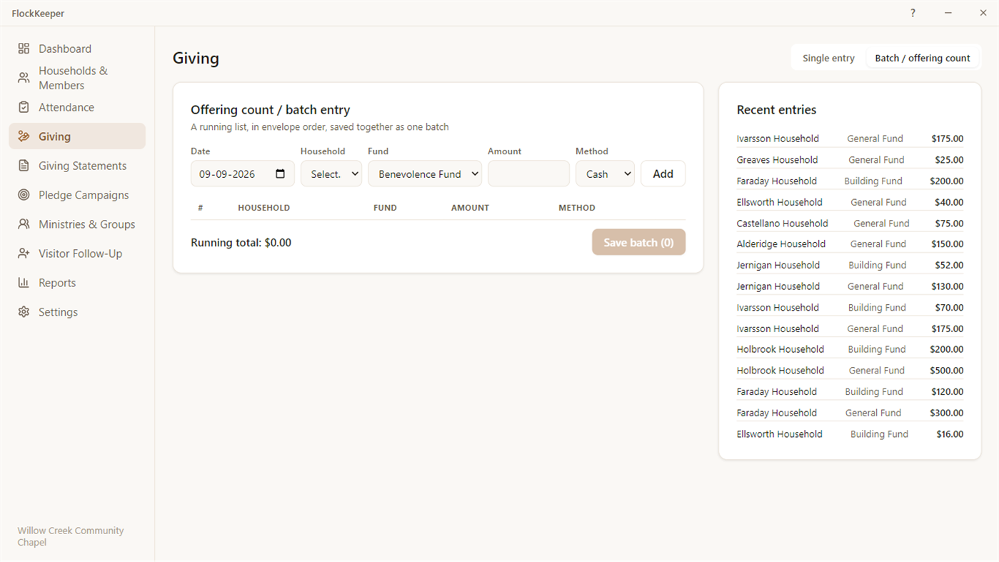This screenshot has height=562, width=999.
Task: Go to Giving Statements page
Action: tap(77, 166)
